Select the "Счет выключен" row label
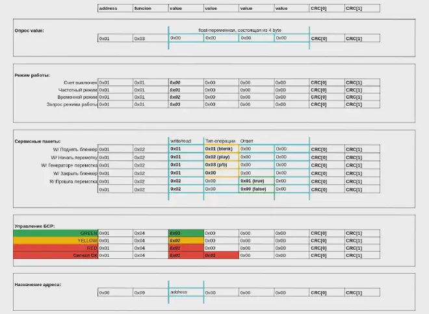The height and width of the screenshot is (314, 429). click(x=81, y=83)
